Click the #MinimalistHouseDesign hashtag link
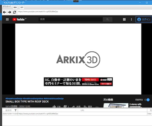This screenshot has width=152, height=126. 54,98
